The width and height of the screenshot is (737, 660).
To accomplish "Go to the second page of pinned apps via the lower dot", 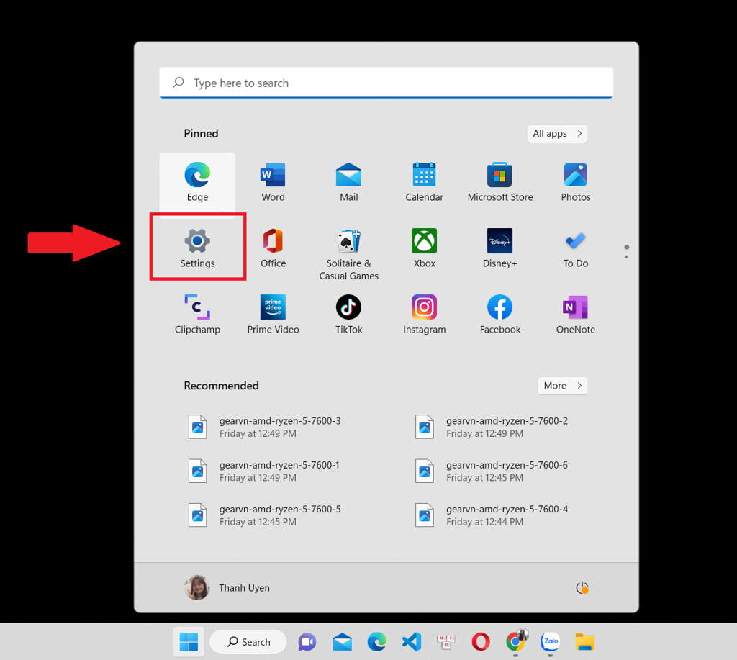I will (626, 257).
